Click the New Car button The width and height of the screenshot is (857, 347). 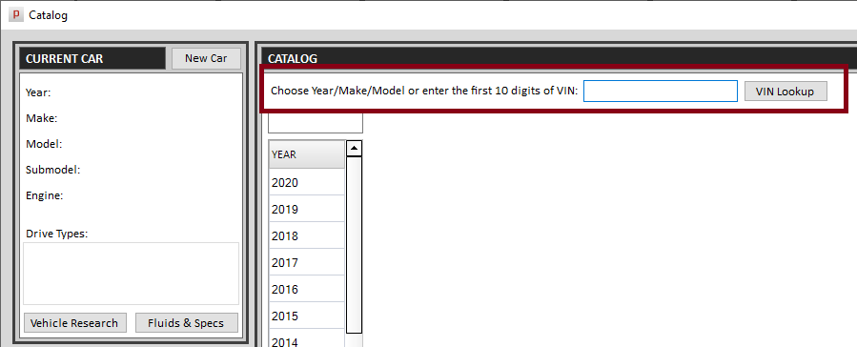[x=206, y=58]
